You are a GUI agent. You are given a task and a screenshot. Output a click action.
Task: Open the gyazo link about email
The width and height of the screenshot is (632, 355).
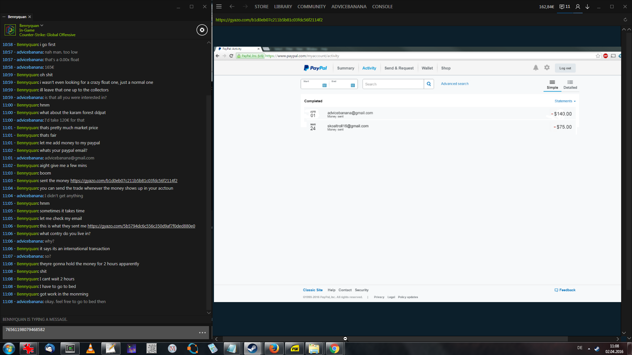[141, 226]
